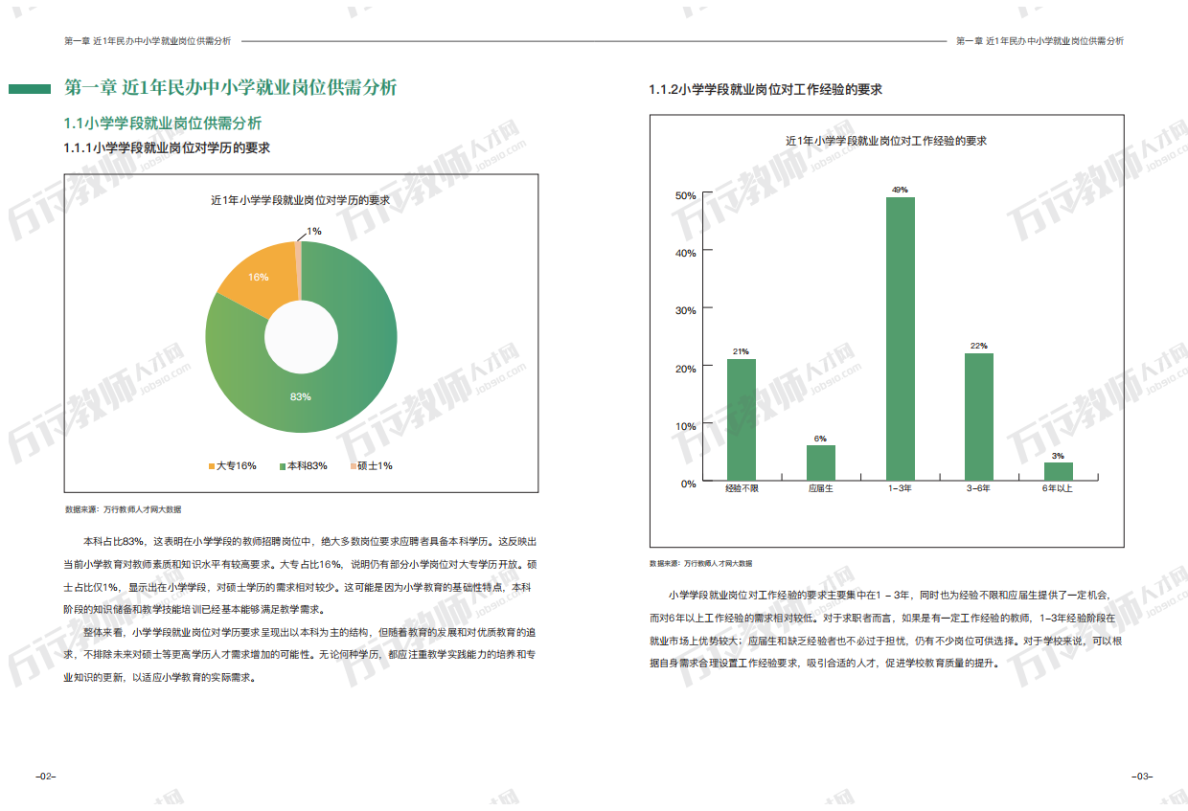
Task: Click x-axis category label 6年以上
Action: pyautogui.click(x=1058, y=489)
